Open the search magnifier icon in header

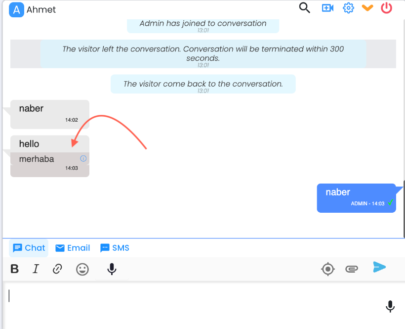pos(305,8)
